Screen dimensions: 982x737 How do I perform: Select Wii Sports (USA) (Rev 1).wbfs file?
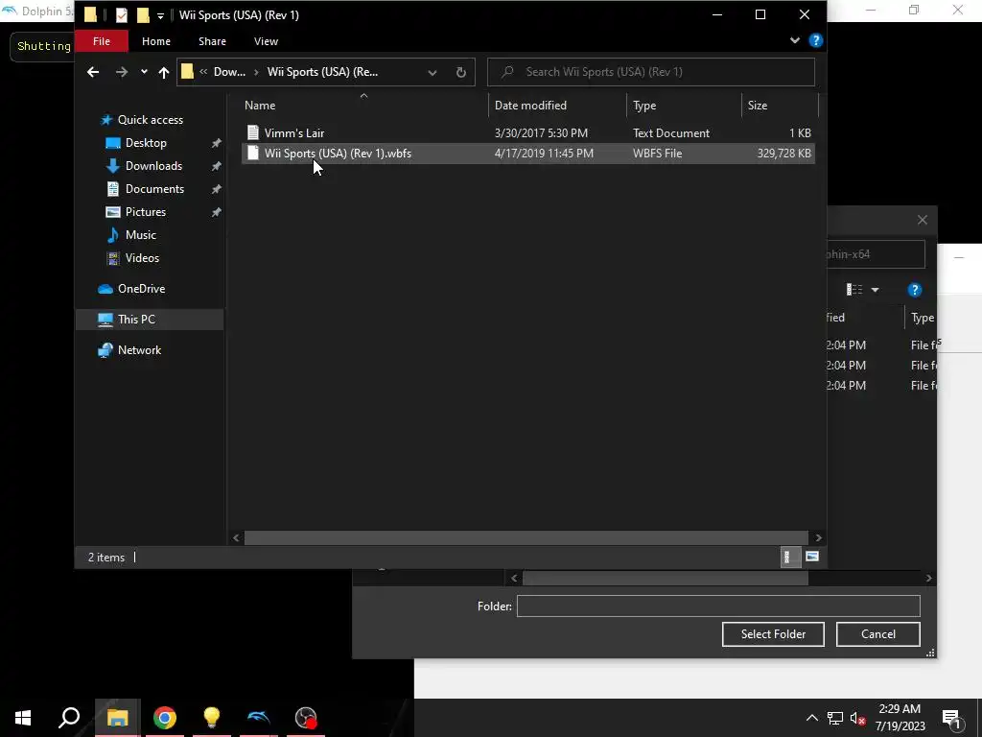click(x=528, y=154)
